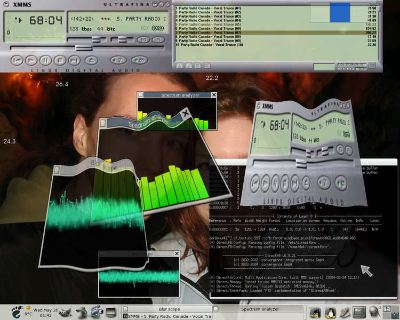The width and height of the screenshot is (400, 320).
Task: Click the 9°C weather applet
Action: [x=28, y=311]
